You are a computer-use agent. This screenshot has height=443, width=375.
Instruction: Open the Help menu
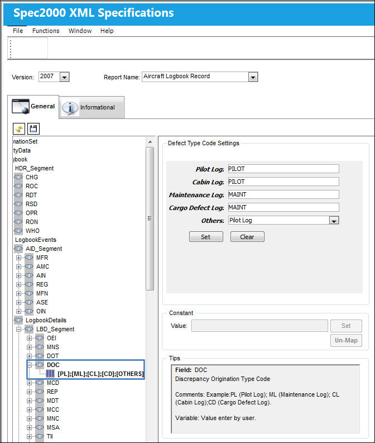(x=107, y=31)
